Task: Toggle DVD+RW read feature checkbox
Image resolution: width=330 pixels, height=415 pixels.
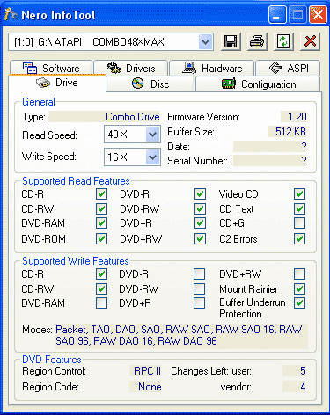Action: click(200, 239)
